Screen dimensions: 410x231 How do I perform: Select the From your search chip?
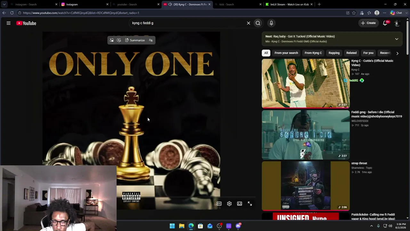(x=286, y=53)
